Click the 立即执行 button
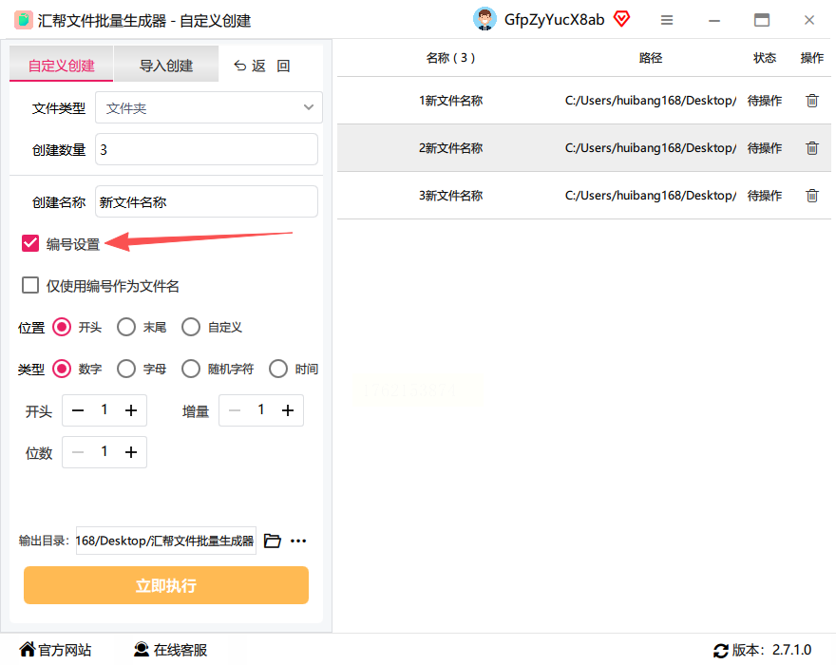836x665 pixels. click(166, 585)
